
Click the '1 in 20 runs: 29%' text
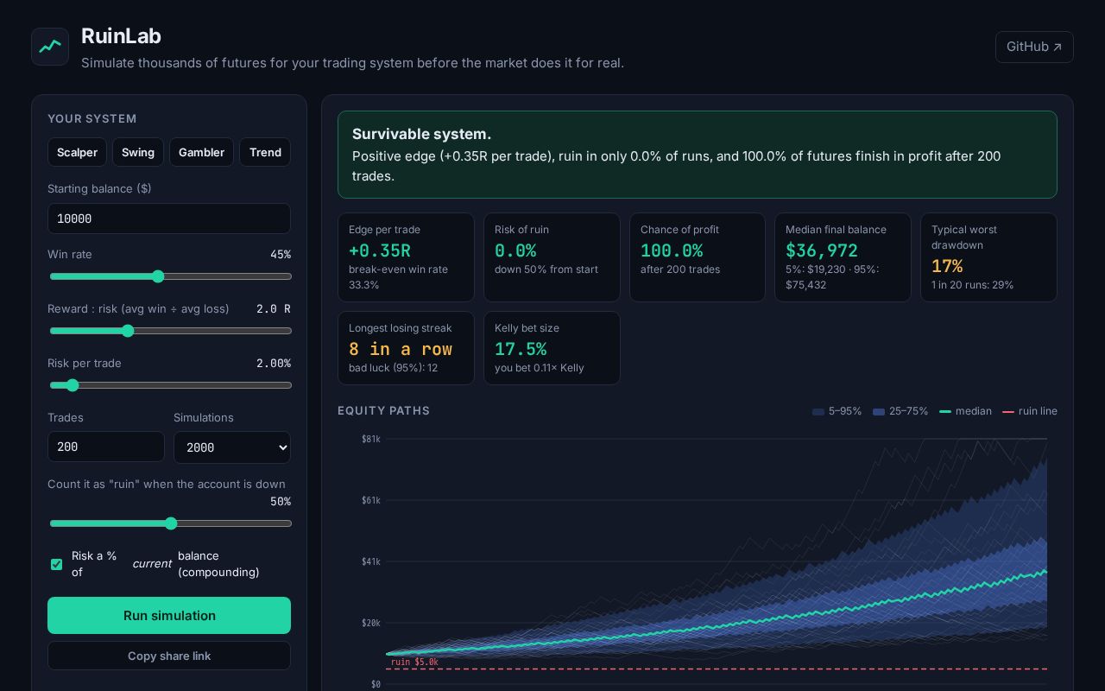(973, 285)
